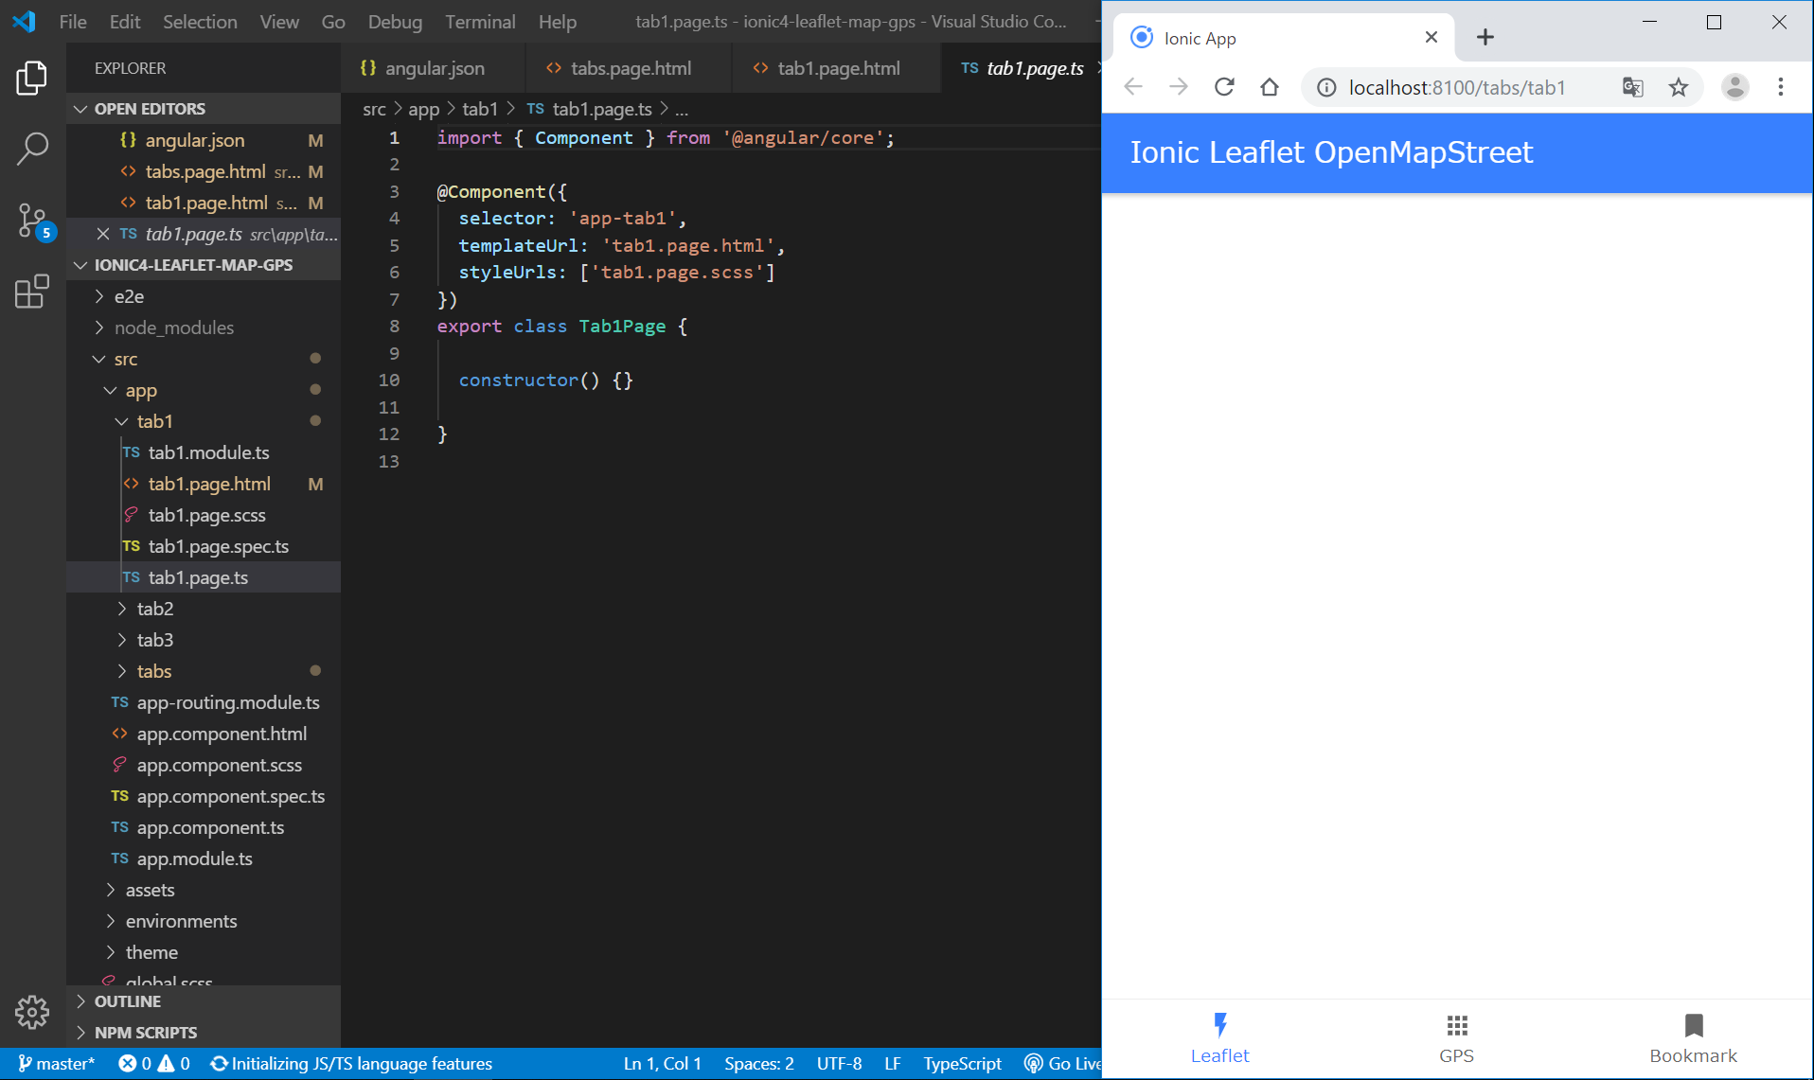Expand the OUTLINE section
This screenshot has height=1080, width=1814.
coord(127,1001)
